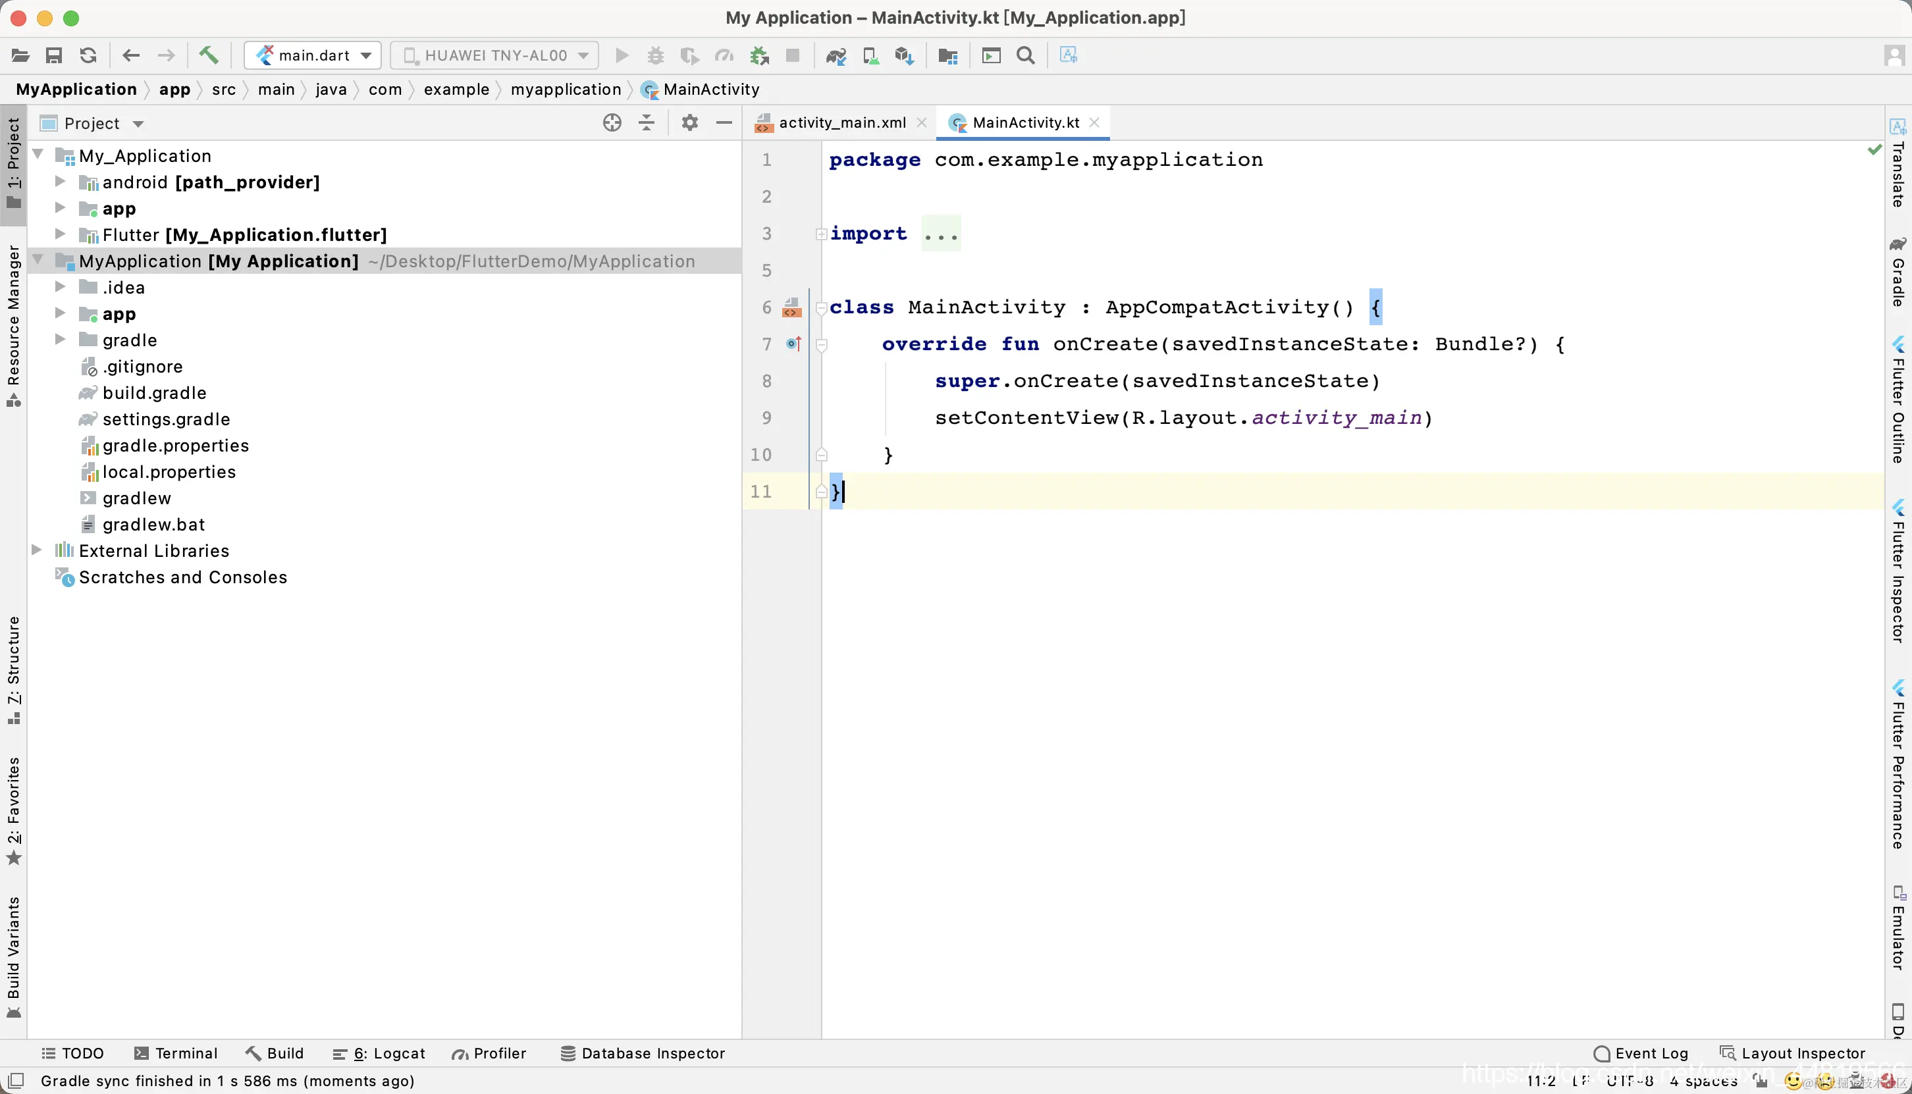
Task: Open the Terminal tool window tab
Action: [176, 1053]
